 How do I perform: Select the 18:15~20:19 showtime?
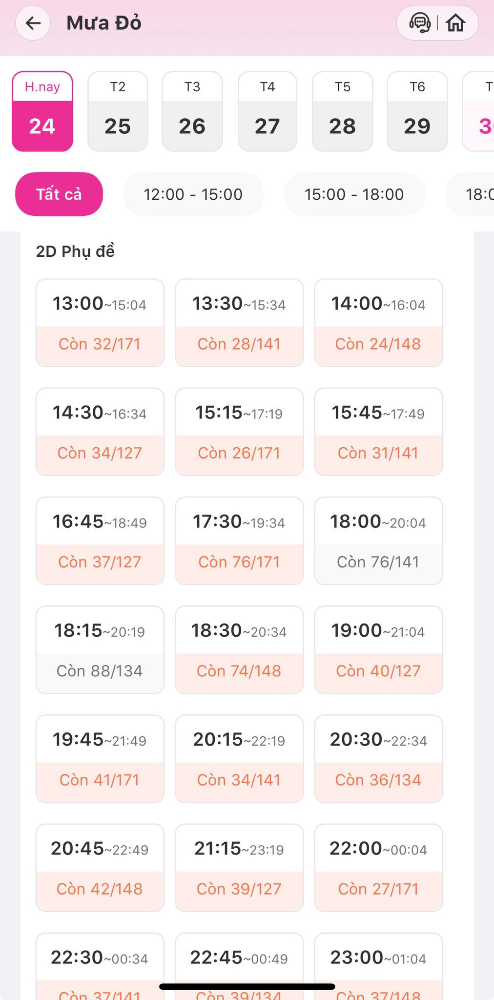coord(100,649)
